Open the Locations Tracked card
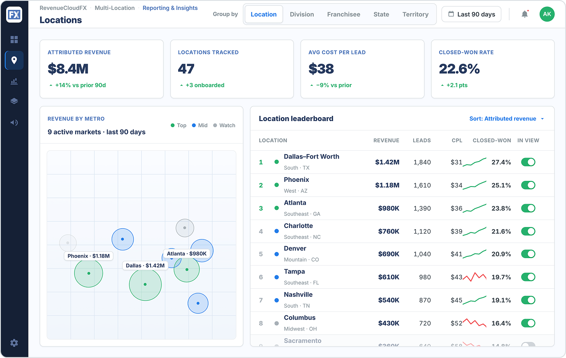 click(x=232, y=69)
